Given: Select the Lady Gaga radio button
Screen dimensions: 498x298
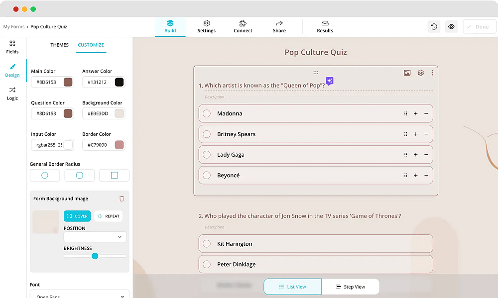Looking at the screenshot, I should (x=207, y=155).
